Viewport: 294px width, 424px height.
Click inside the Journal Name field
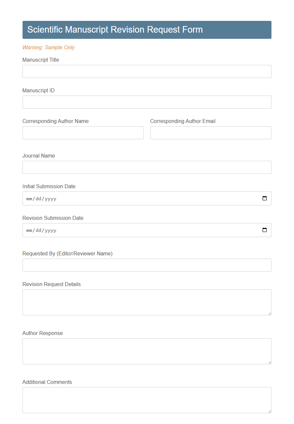point(147,167)
